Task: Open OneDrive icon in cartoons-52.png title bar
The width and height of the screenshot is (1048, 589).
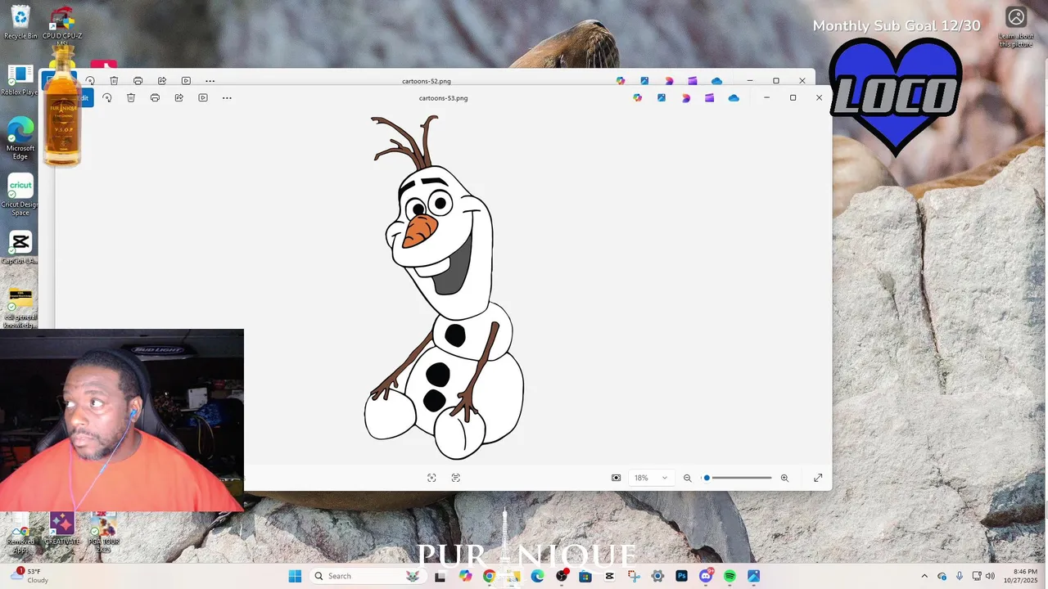Action: (x=717, y=81)
